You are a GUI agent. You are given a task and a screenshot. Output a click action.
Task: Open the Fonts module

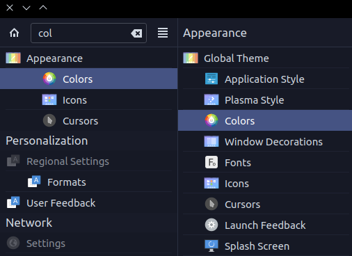pyautogui.click(x=266, y=162)
